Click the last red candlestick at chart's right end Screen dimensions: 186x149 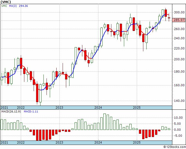coord(169,18)
